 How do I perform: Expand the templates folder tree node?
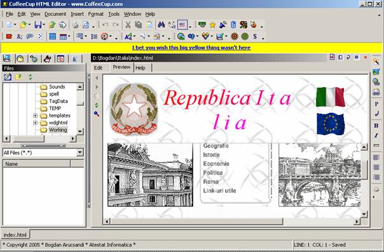click(35, 116)
